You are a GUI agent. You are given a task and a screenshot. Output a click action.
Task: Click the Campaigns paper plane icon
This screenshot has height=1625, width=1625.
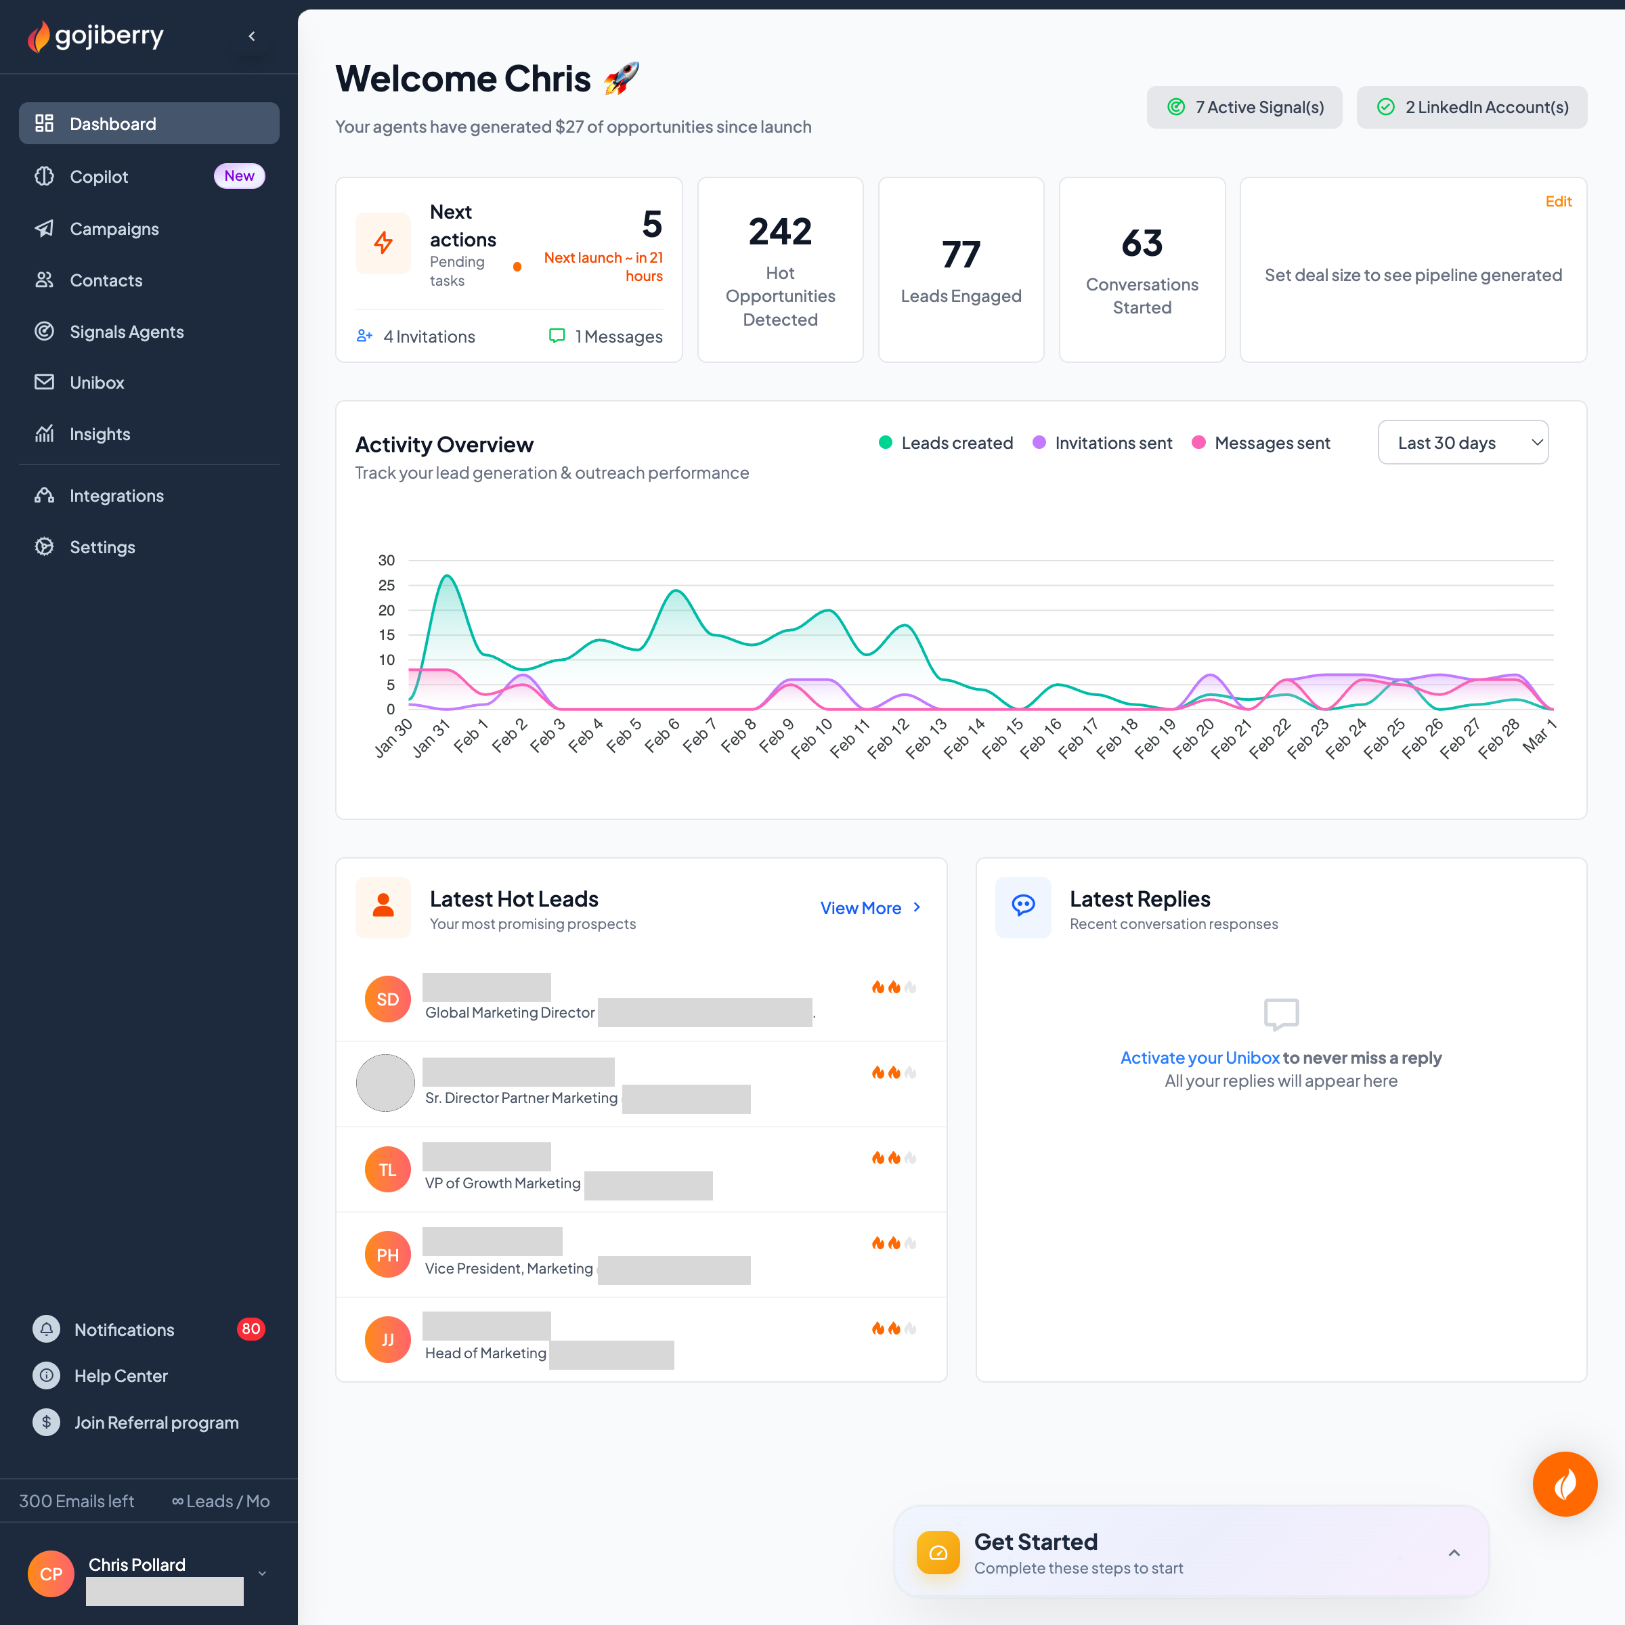click(x=45, y=229)
